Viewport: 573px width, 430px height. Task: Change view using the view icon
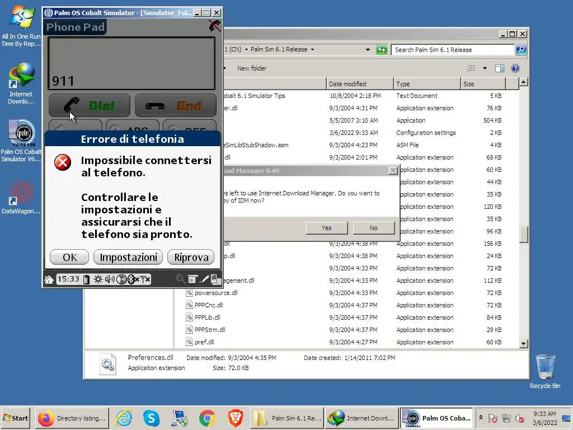(471, 68)
